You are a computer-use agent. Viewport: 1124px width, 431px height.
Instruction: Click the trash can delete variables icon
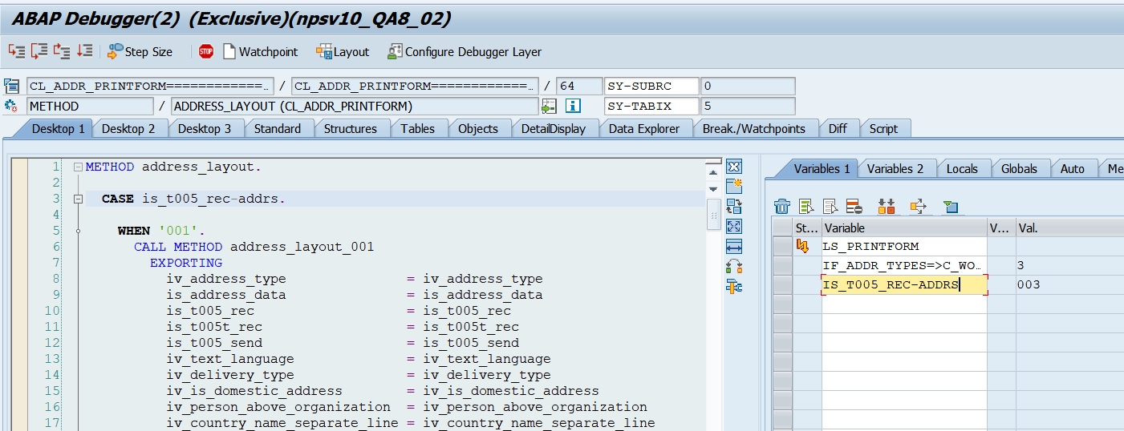click(x=782, y=207)
